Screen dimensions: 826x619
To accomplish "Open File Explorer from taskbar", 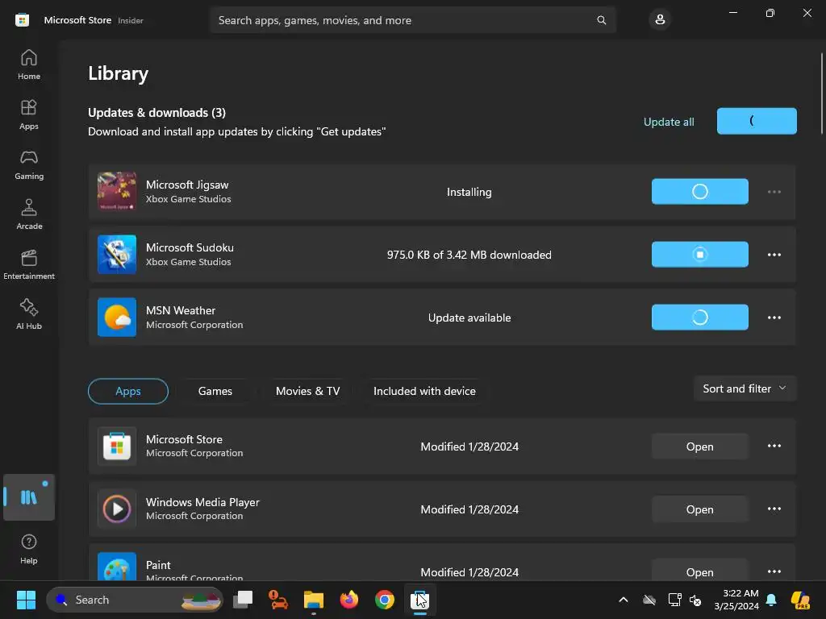I will coord(314,600).
